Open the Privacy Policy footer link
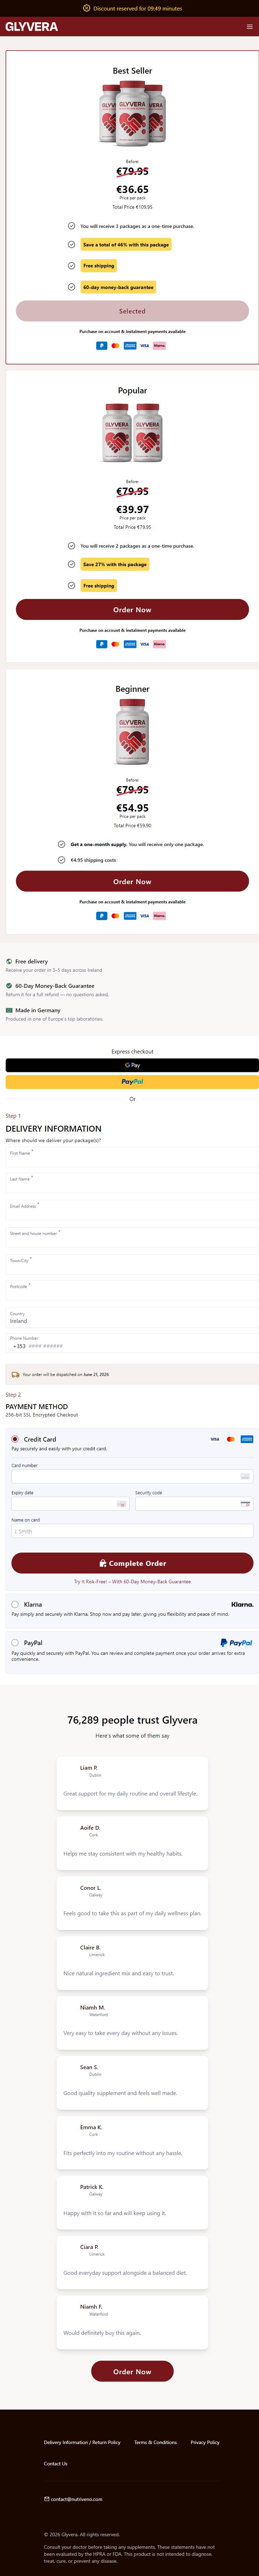Image resolution: width=259 pixels, height=2576 pixels. pyautogui.click(x=205, y=2442)
